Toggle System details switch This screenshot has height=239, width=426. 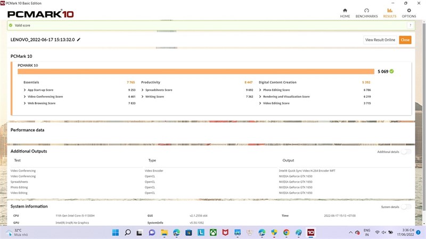[x=406, y=207]
